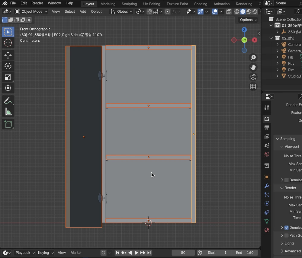Viewport: 302px width, 258px height.
Task: Uncheck the Render Denoise checkbox
Action: [286, 228]
